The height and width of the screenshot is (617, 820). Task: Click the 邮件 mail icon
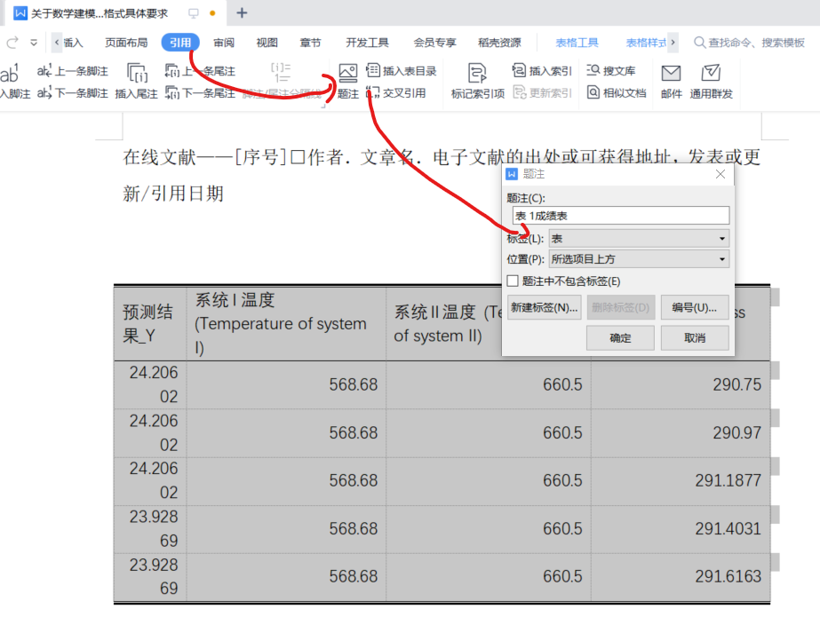671,81
